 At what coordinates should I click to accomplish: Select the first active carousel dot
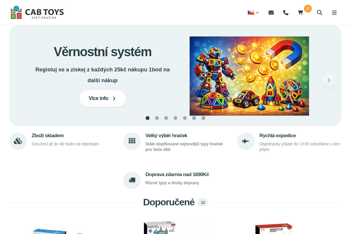coord(147,118)
